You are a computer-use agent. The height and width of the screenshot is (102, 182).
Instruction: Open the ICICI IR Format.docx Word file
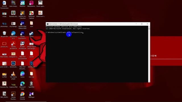click(x=4, y=3)
